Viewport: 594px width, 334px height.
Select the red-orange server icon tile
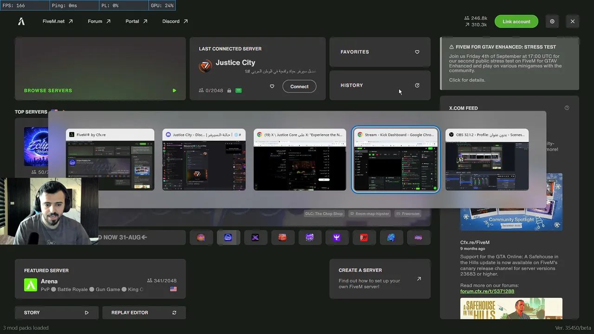[x=282, y=238]
